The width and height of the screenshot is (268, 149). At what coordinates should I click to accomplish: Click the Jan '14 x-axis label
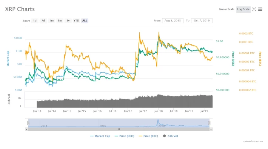click(37, 111)
